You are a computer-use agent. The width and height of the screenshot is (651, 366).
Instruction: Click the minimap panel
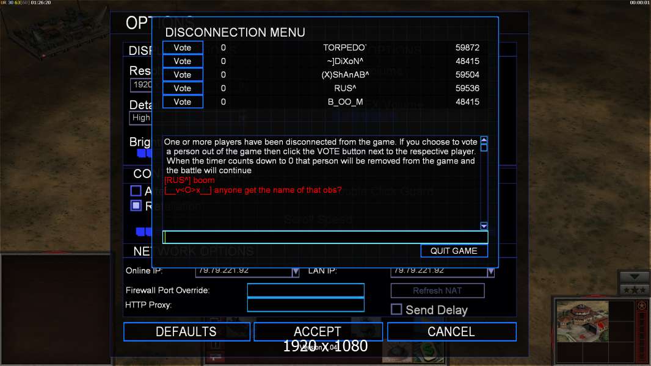coord(55,309)
